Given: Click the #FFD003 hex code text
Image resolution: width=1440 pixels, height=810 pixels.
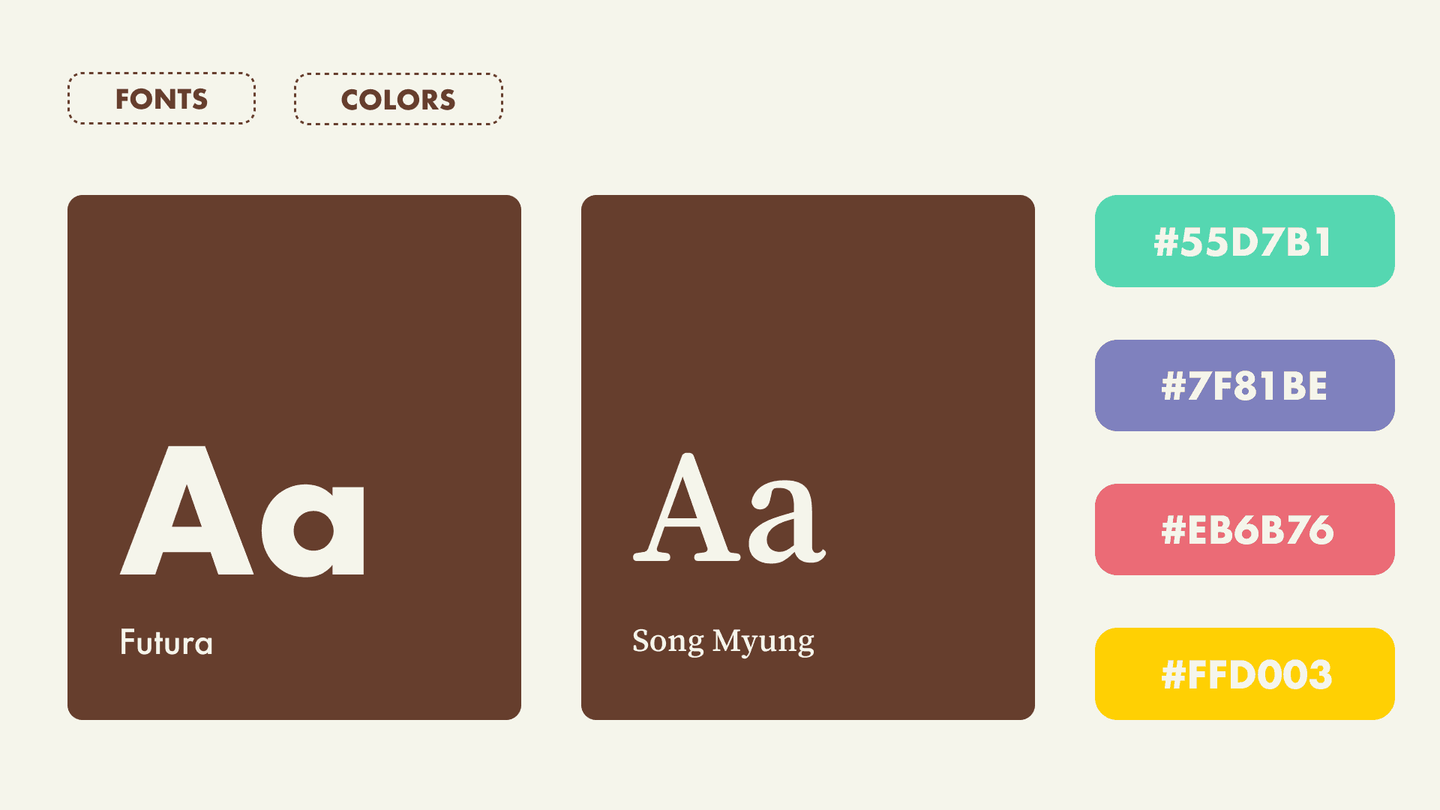Looking at the screenshot, I should pos(1246,674).
